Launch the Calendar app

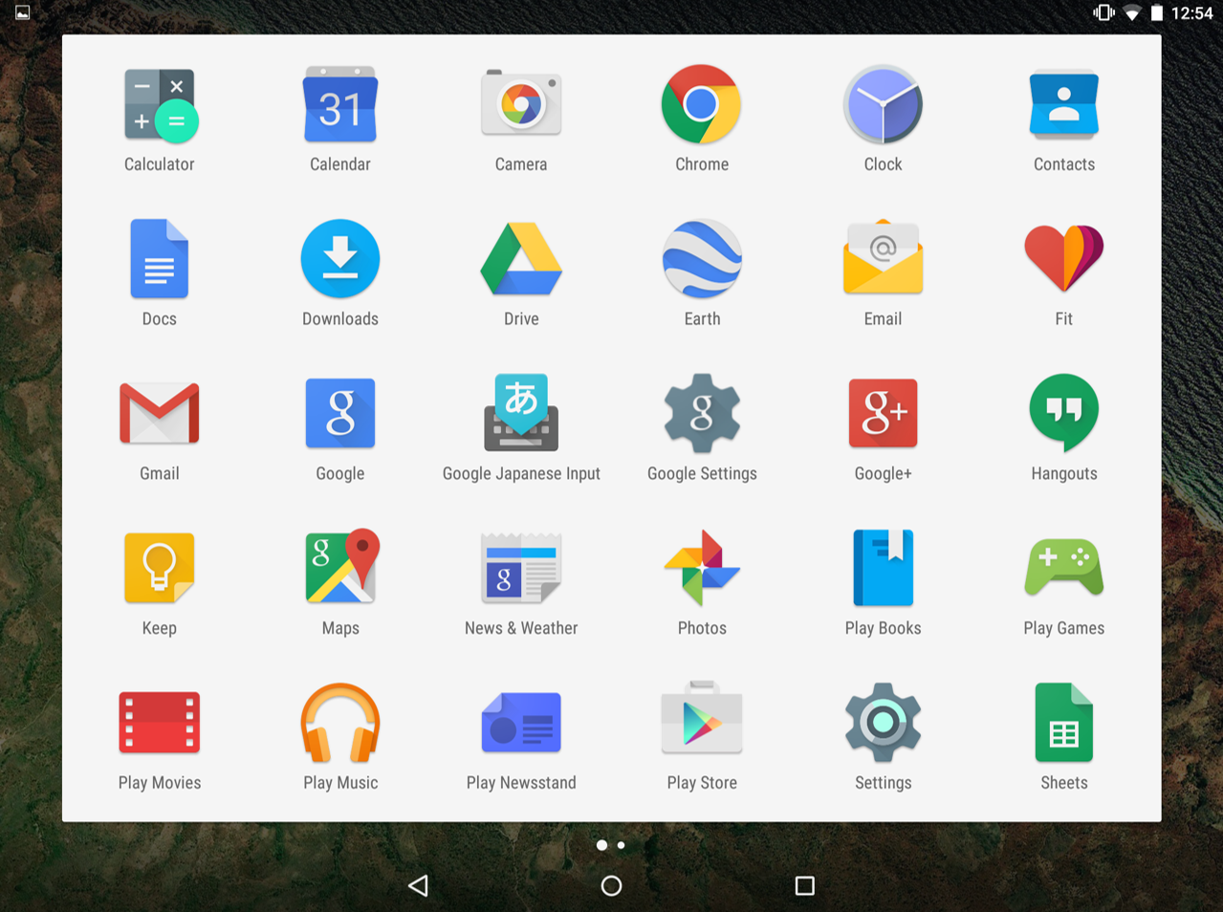coord(340,104)
